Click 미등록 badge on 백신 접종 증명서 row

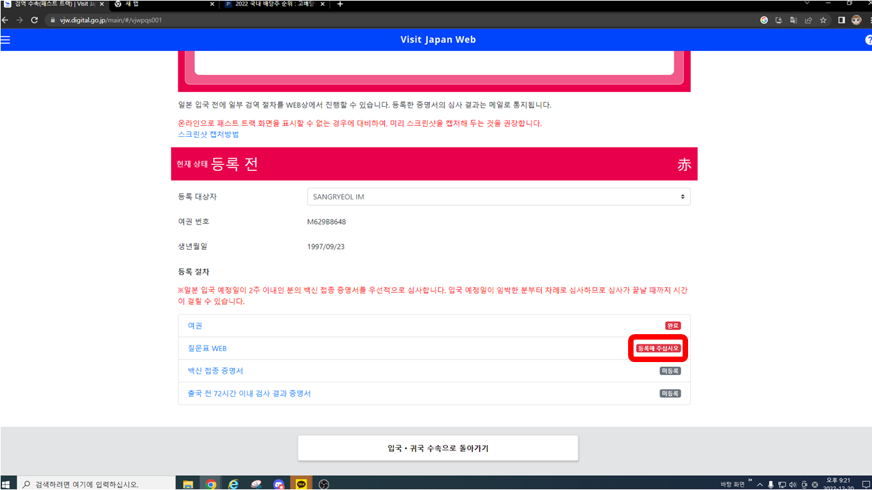pos(670,371)
